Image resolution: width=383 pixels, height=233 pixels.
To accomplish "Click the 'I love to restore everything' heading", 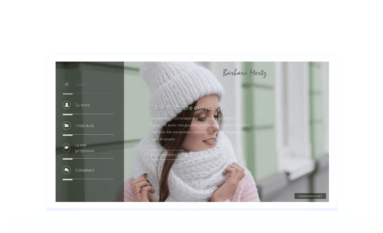I will [187, 108].
